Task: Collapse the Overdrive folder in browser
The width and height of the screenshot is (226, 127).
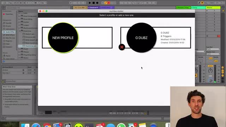Action: tap(19, 31)
